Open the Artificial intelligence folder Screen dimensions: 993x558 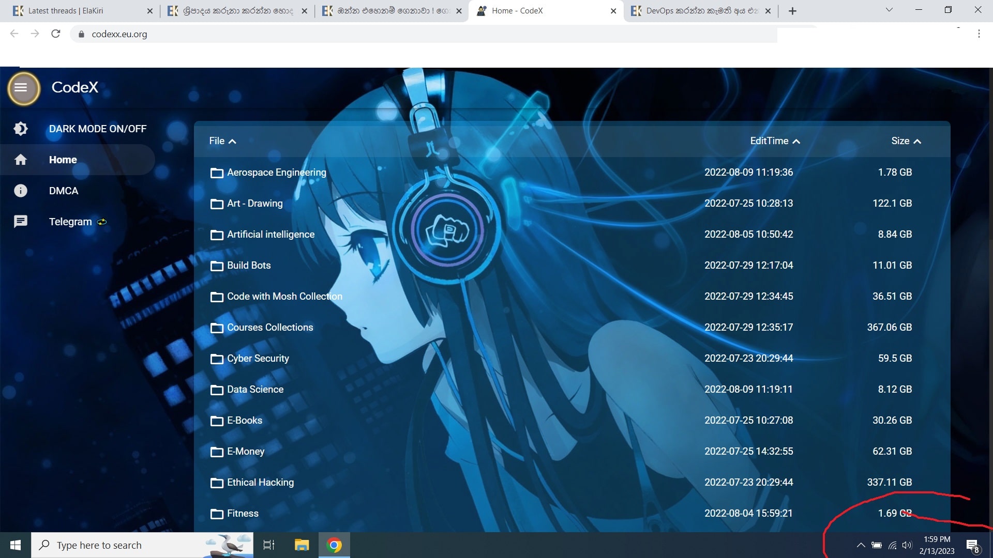point(271,235)
